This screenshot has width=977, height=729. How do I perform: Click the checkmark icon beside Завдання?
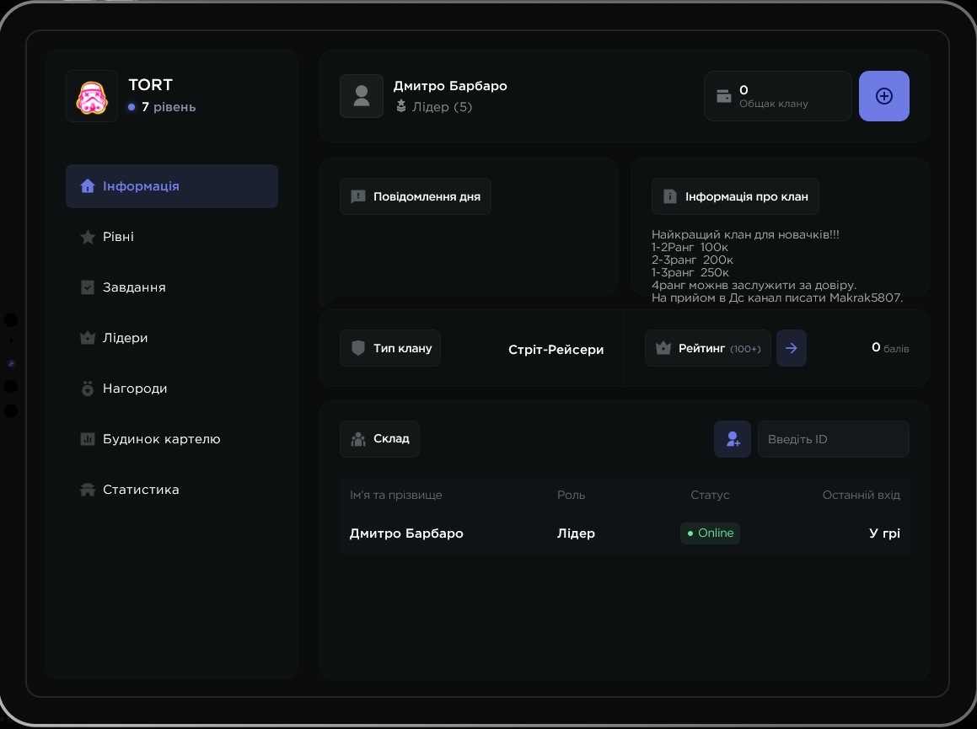[88, 287]
